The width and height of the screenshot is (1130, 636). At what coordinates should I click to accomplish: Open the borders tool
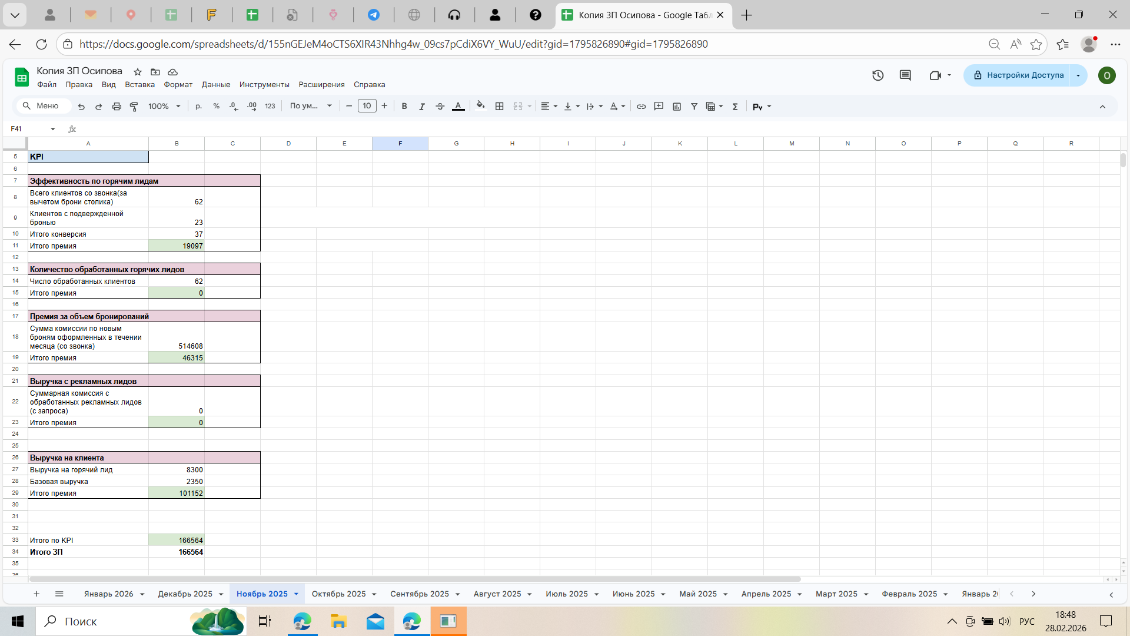(499, 107)
